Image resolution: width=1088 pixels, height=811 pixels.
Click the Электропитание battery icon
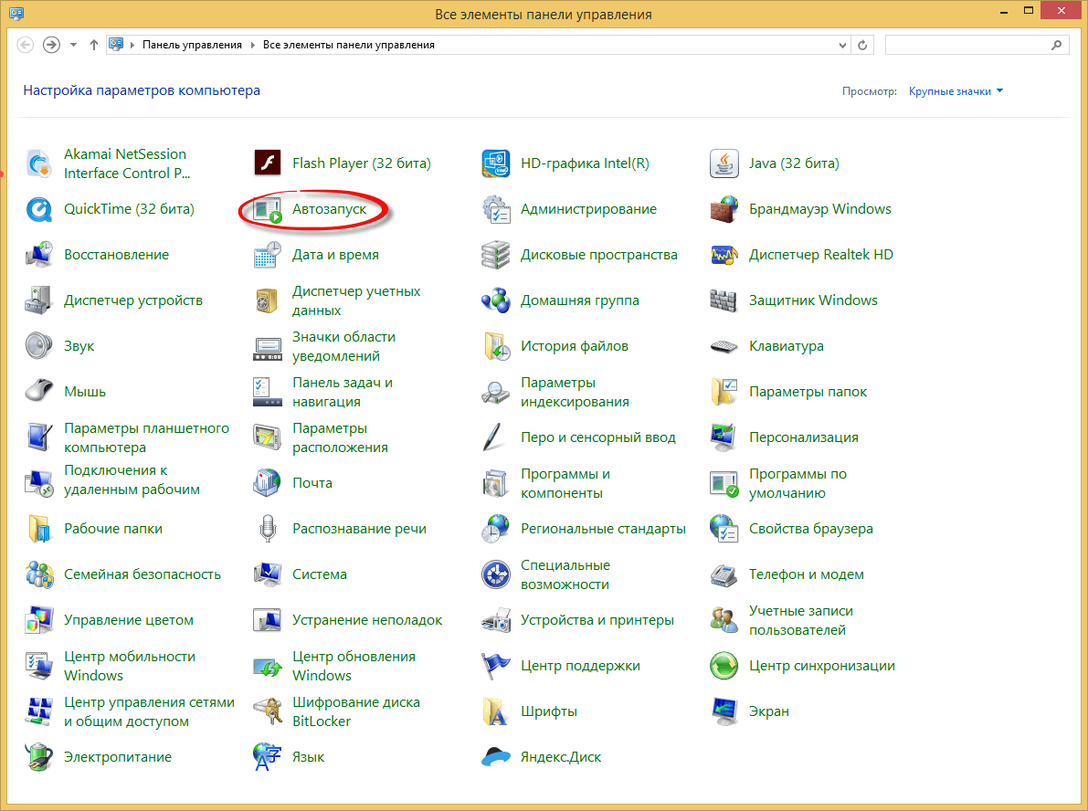(x=39, y=757)
